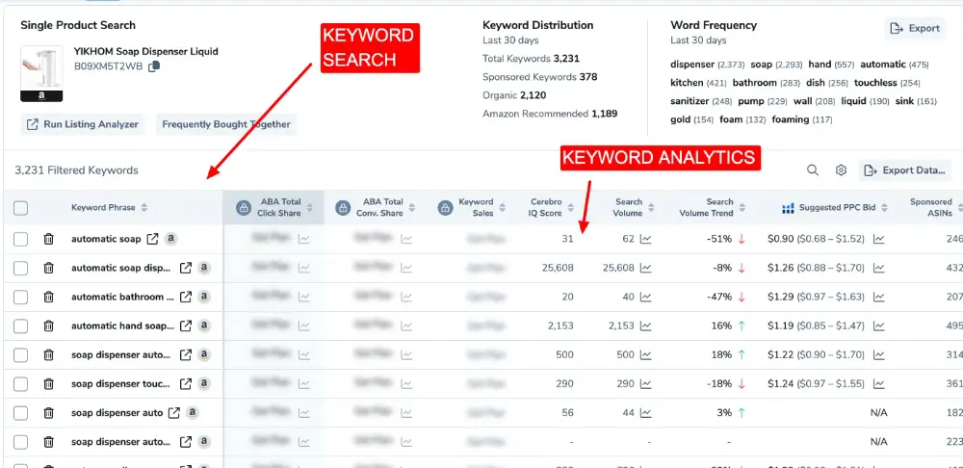This screenshot has height=468, width=963.
Task: Open table settings gear icon
Action: pos(841,170)
